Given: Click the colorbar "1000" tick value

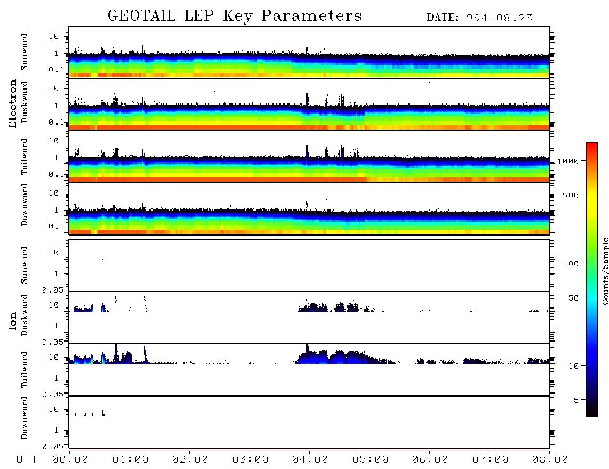Looking at the screenshot, I should tap(568, 161).
